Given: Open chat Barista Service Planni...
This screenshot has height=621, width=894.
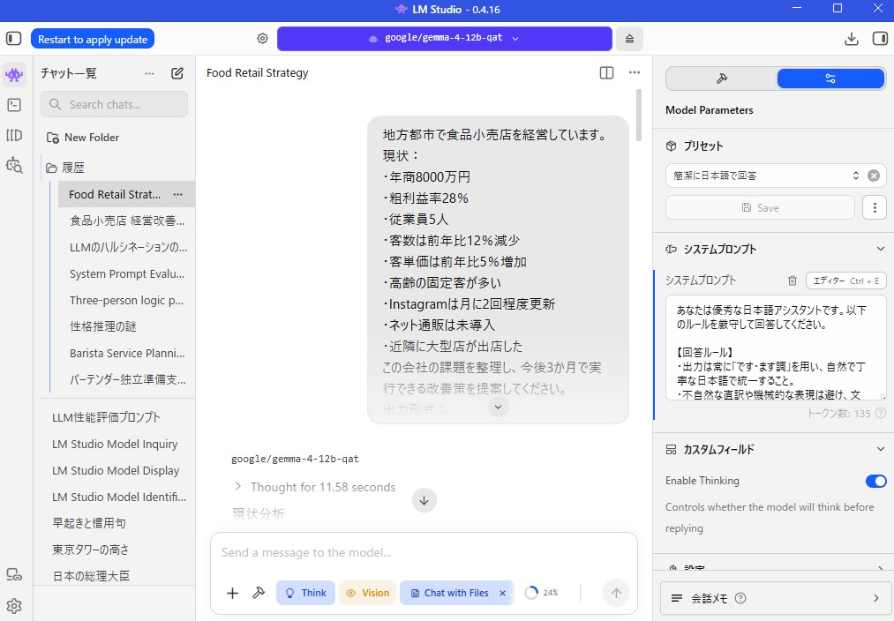Looking at the screenshot, I should [x=126, y=353].
